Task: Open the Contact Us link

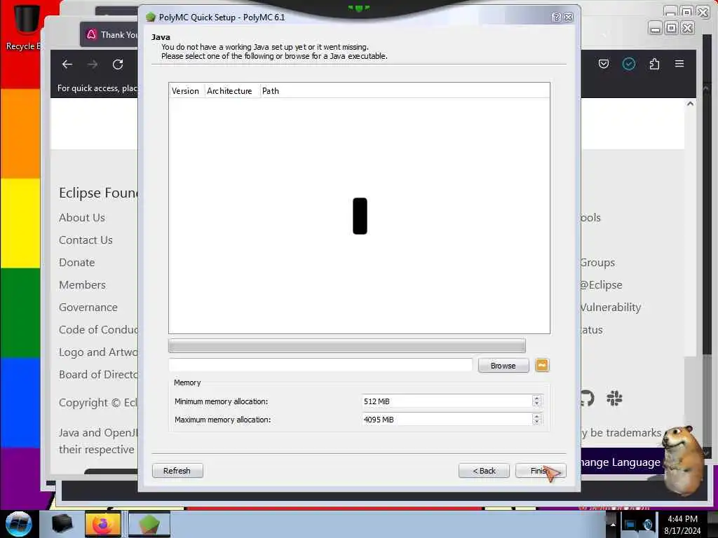Action: click(86, 240)
